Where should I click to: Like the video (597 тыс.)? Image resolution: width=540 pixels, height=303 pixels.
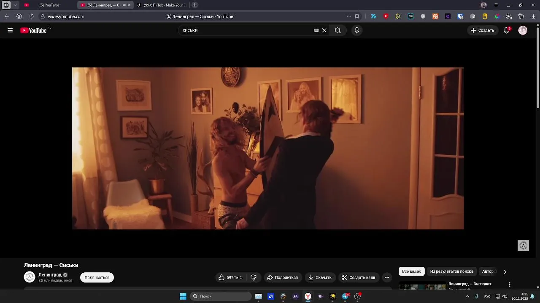(x=230, y=277)
